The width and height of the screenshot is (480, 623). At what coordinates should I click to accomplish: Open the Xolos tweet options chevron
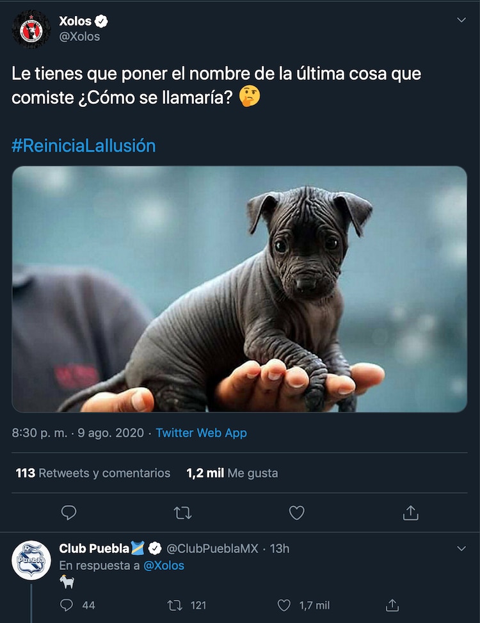[x=461, y=20]
